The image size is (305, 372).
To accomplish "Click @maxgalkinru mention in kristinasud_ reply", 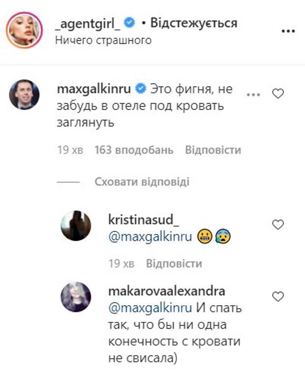I will click(150, 237).
